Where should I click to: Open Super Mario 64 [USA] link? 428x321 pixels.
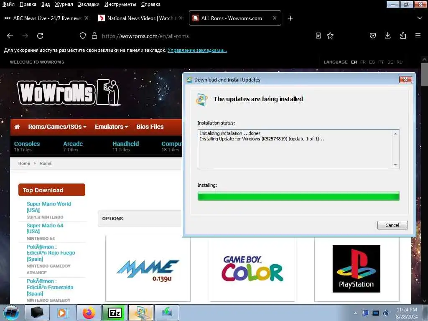(x=45, y=229)
